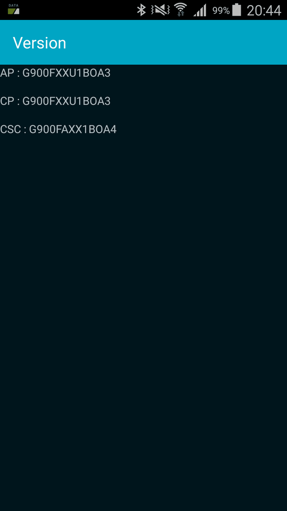Image resolution: width=287 pixels, height=511 pixels.
Task: Select the AP label text
Action: pos(7,73)
